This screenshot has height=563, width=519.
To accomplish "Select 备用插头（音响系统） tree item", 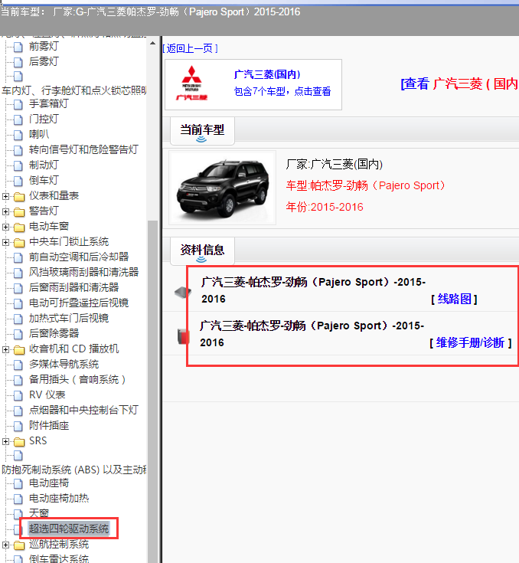I will 77,379.
